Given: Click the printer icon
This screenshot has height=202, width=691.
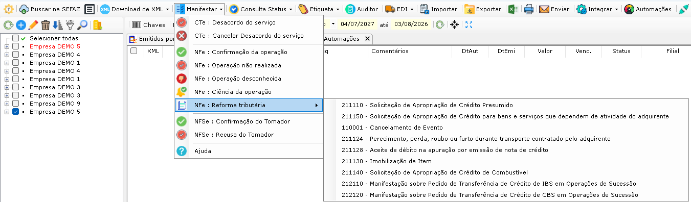Looking at the screenshot, I should coord(529,9).
